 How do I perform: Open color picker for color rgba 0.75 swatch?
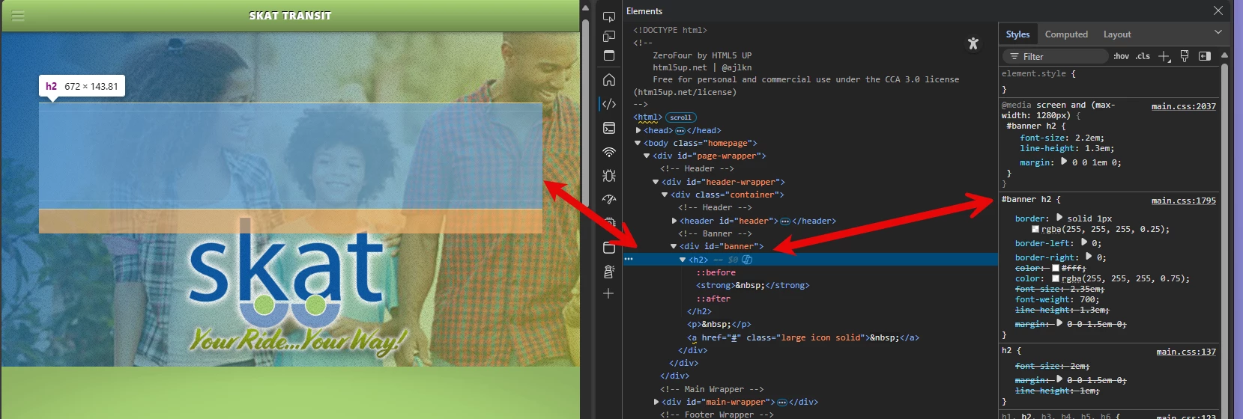coord(1056,278)
